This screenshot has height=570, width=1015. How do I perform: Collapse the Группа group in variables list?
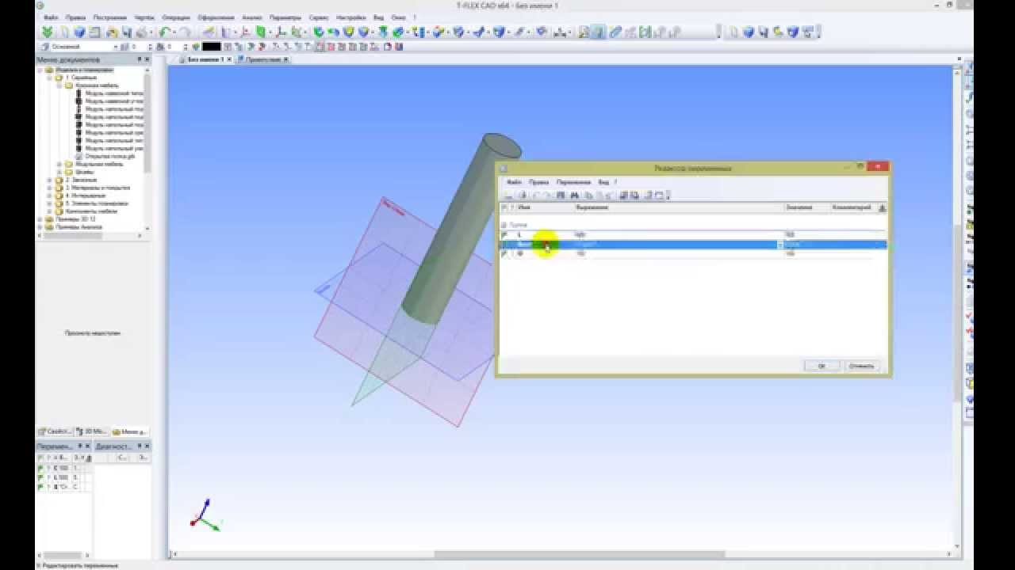[x=503, y=225]
